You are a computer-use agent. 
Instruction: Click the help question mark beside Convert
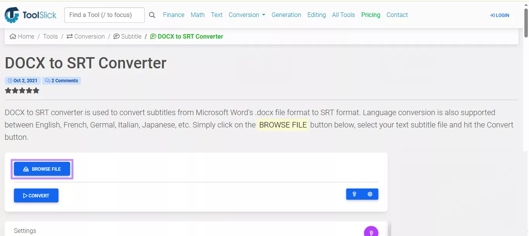click(x=354, y=194)
